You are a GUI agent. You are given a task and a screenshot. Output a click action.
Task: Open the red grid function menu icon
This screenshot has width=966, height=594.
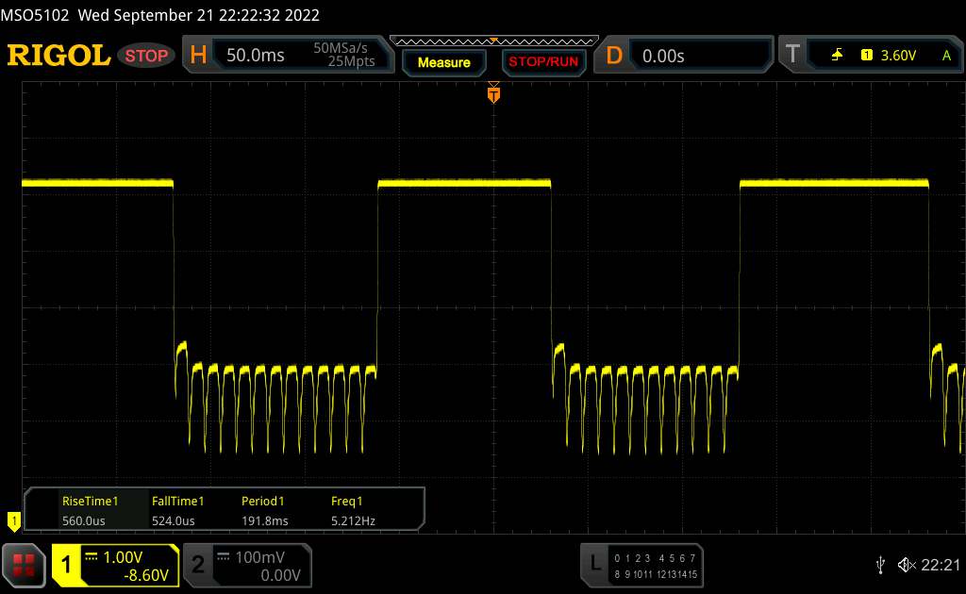click(x=25, y=564)
